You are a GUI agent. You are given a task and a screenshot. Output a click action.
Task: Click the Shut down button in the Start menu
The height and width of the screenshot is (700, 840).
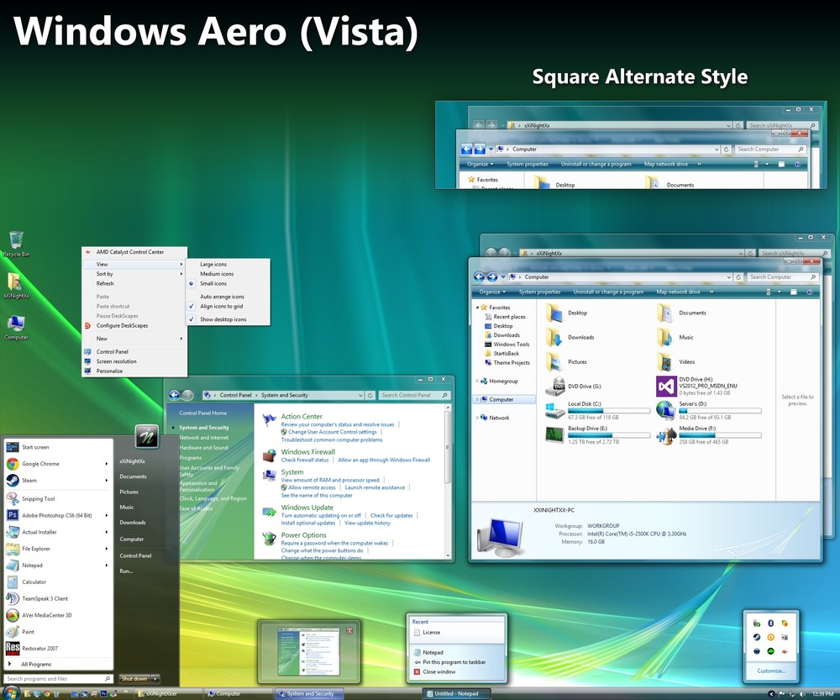pyautogui.click(x=134, y=678)
